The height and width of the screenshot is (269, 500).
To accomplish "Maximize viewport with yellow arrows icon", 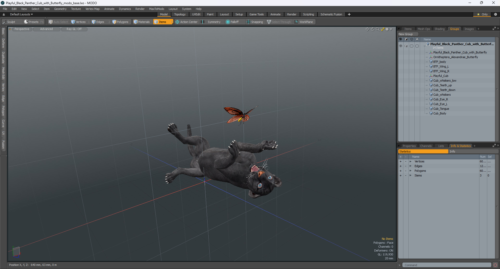I will click(x=383, y=29).
